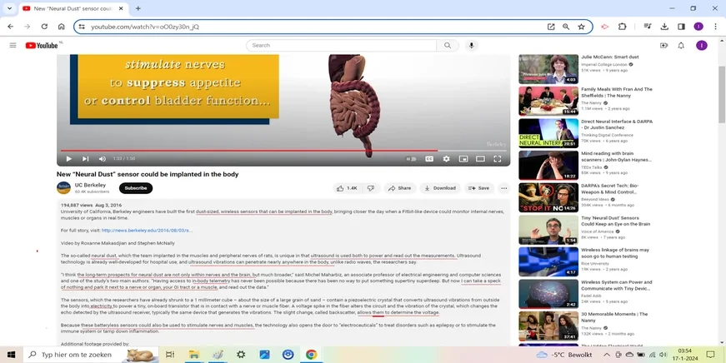Click the page vertical scrollbar
The image size is (726, 363).
tap(722, 93)
